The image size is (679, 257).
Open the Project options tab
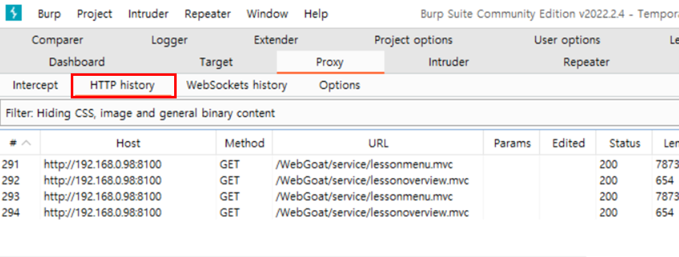pos(413,40)
